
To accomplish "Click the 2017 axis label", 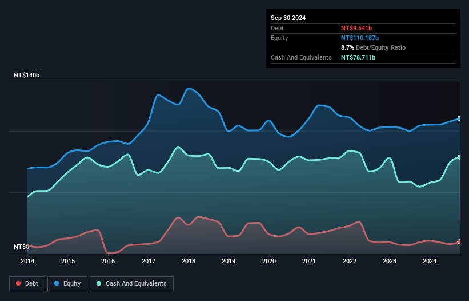I will tap(149, 261).
